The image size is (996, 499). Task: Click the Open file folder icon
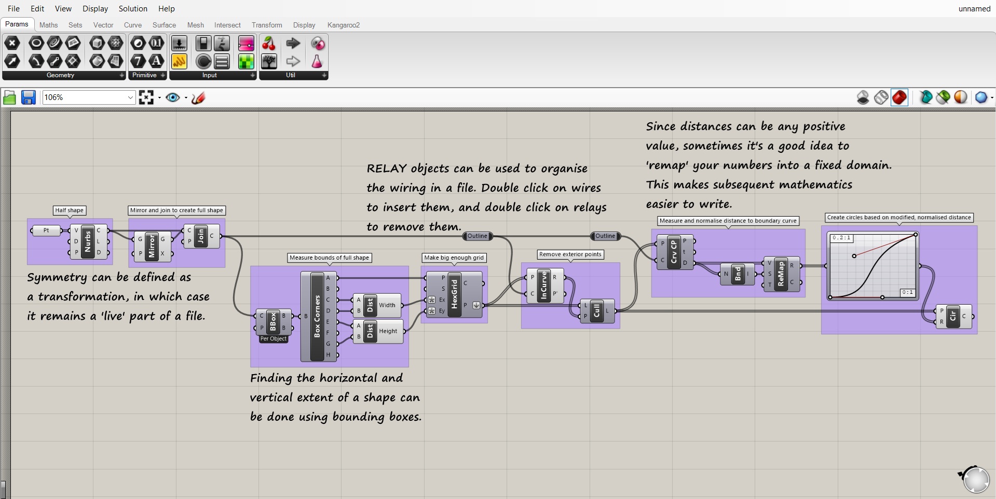click(x=9, y=97)
